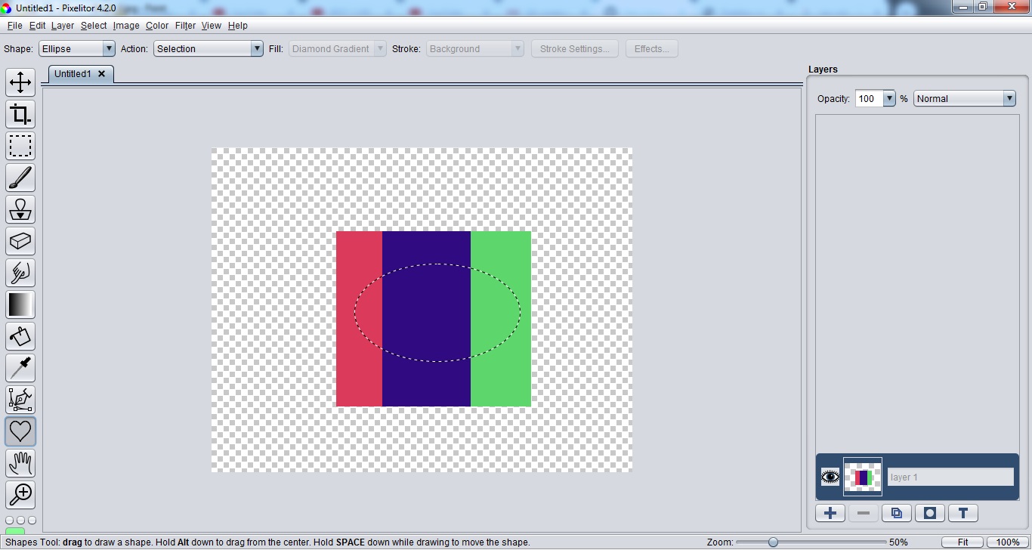This screenshot has width=1032, height=550.
Task: Open the blending mode dropdown showing Normal
Action: point(965,98)
